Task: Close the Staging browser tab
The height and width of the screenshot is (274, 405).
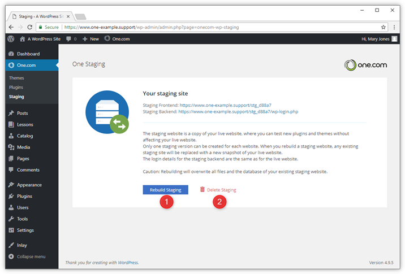Action: point(68,16)
